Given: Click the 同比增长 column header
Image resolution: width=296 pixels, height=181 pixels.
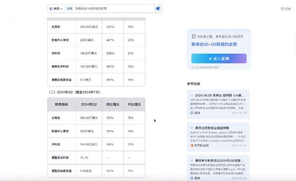Looking at the screenshot, I should [112, 104].
